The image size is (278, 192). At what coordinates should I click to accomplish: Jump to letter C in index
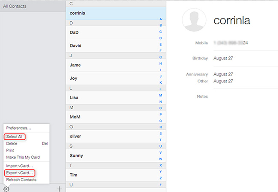[x=161, y=32]
